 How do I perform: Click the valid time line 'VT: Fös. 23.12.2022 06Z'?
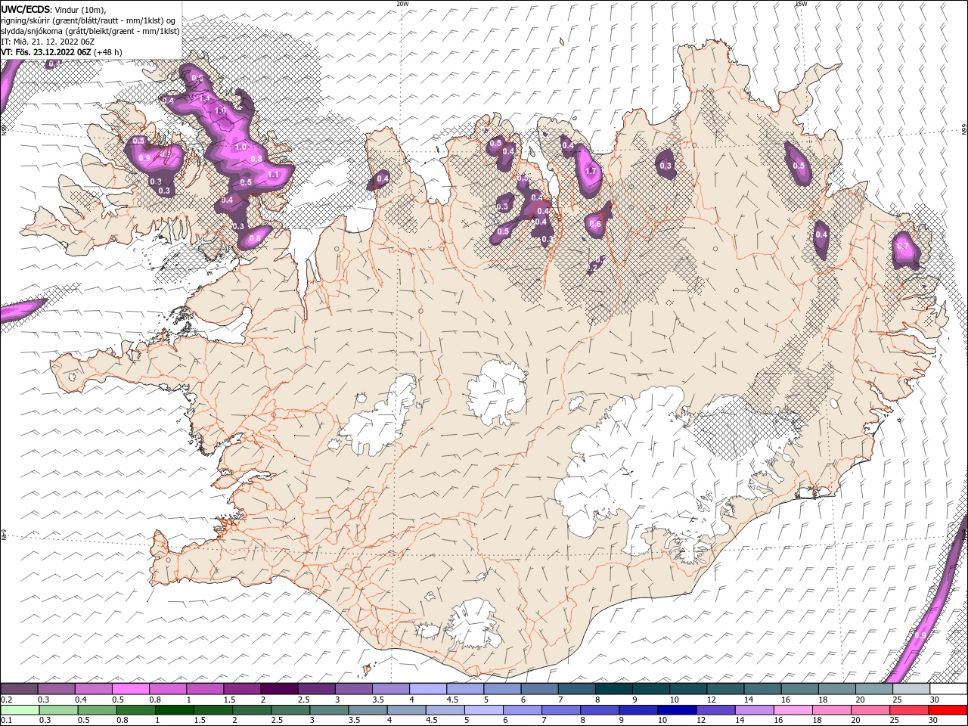click(x=46, y=52)
